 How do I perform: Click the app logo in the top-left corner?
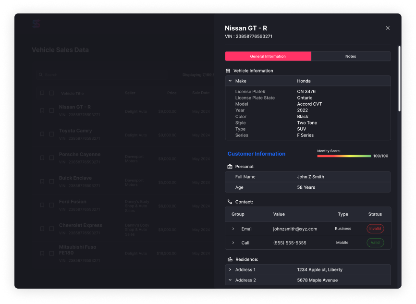(x=36, y=23)
